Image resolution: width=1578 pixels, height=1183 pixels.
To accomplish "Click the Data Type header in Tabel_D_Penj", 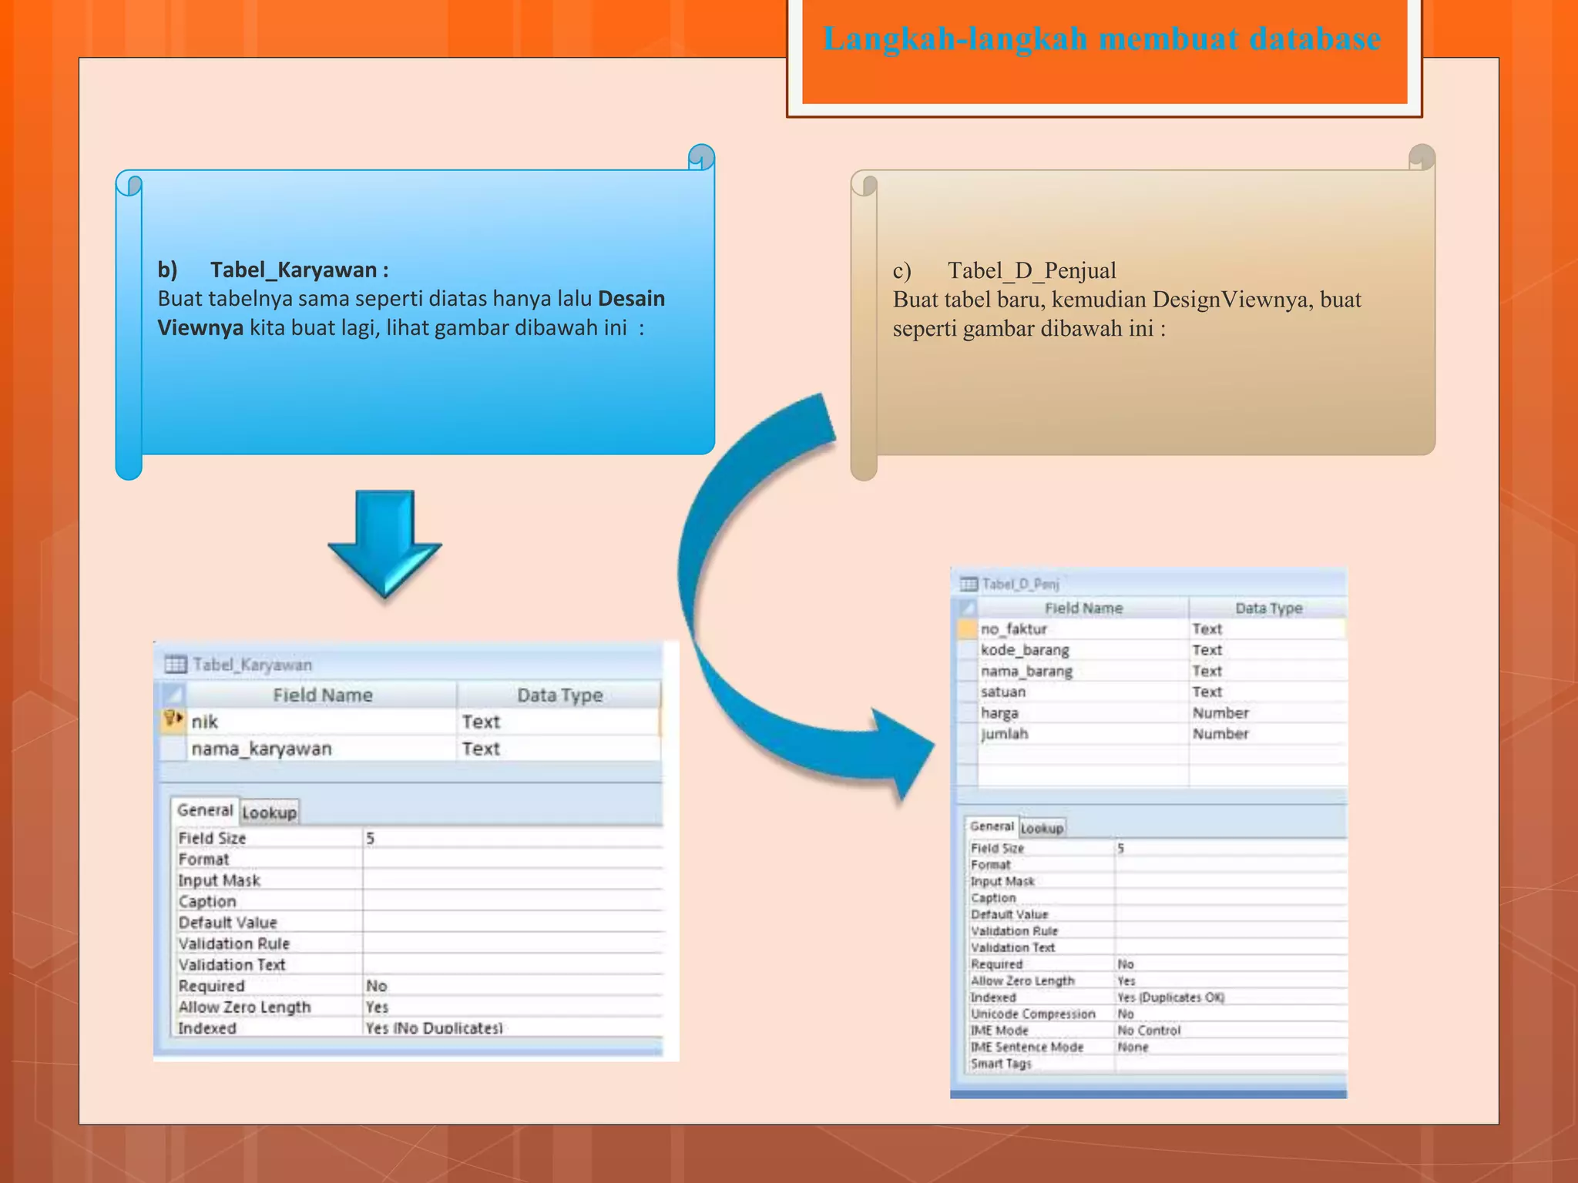I will (x=1268, y=608).
